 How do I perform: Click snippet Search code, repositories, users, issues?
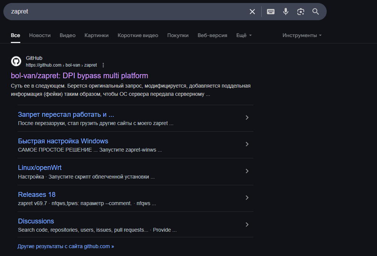click(97, 230)
